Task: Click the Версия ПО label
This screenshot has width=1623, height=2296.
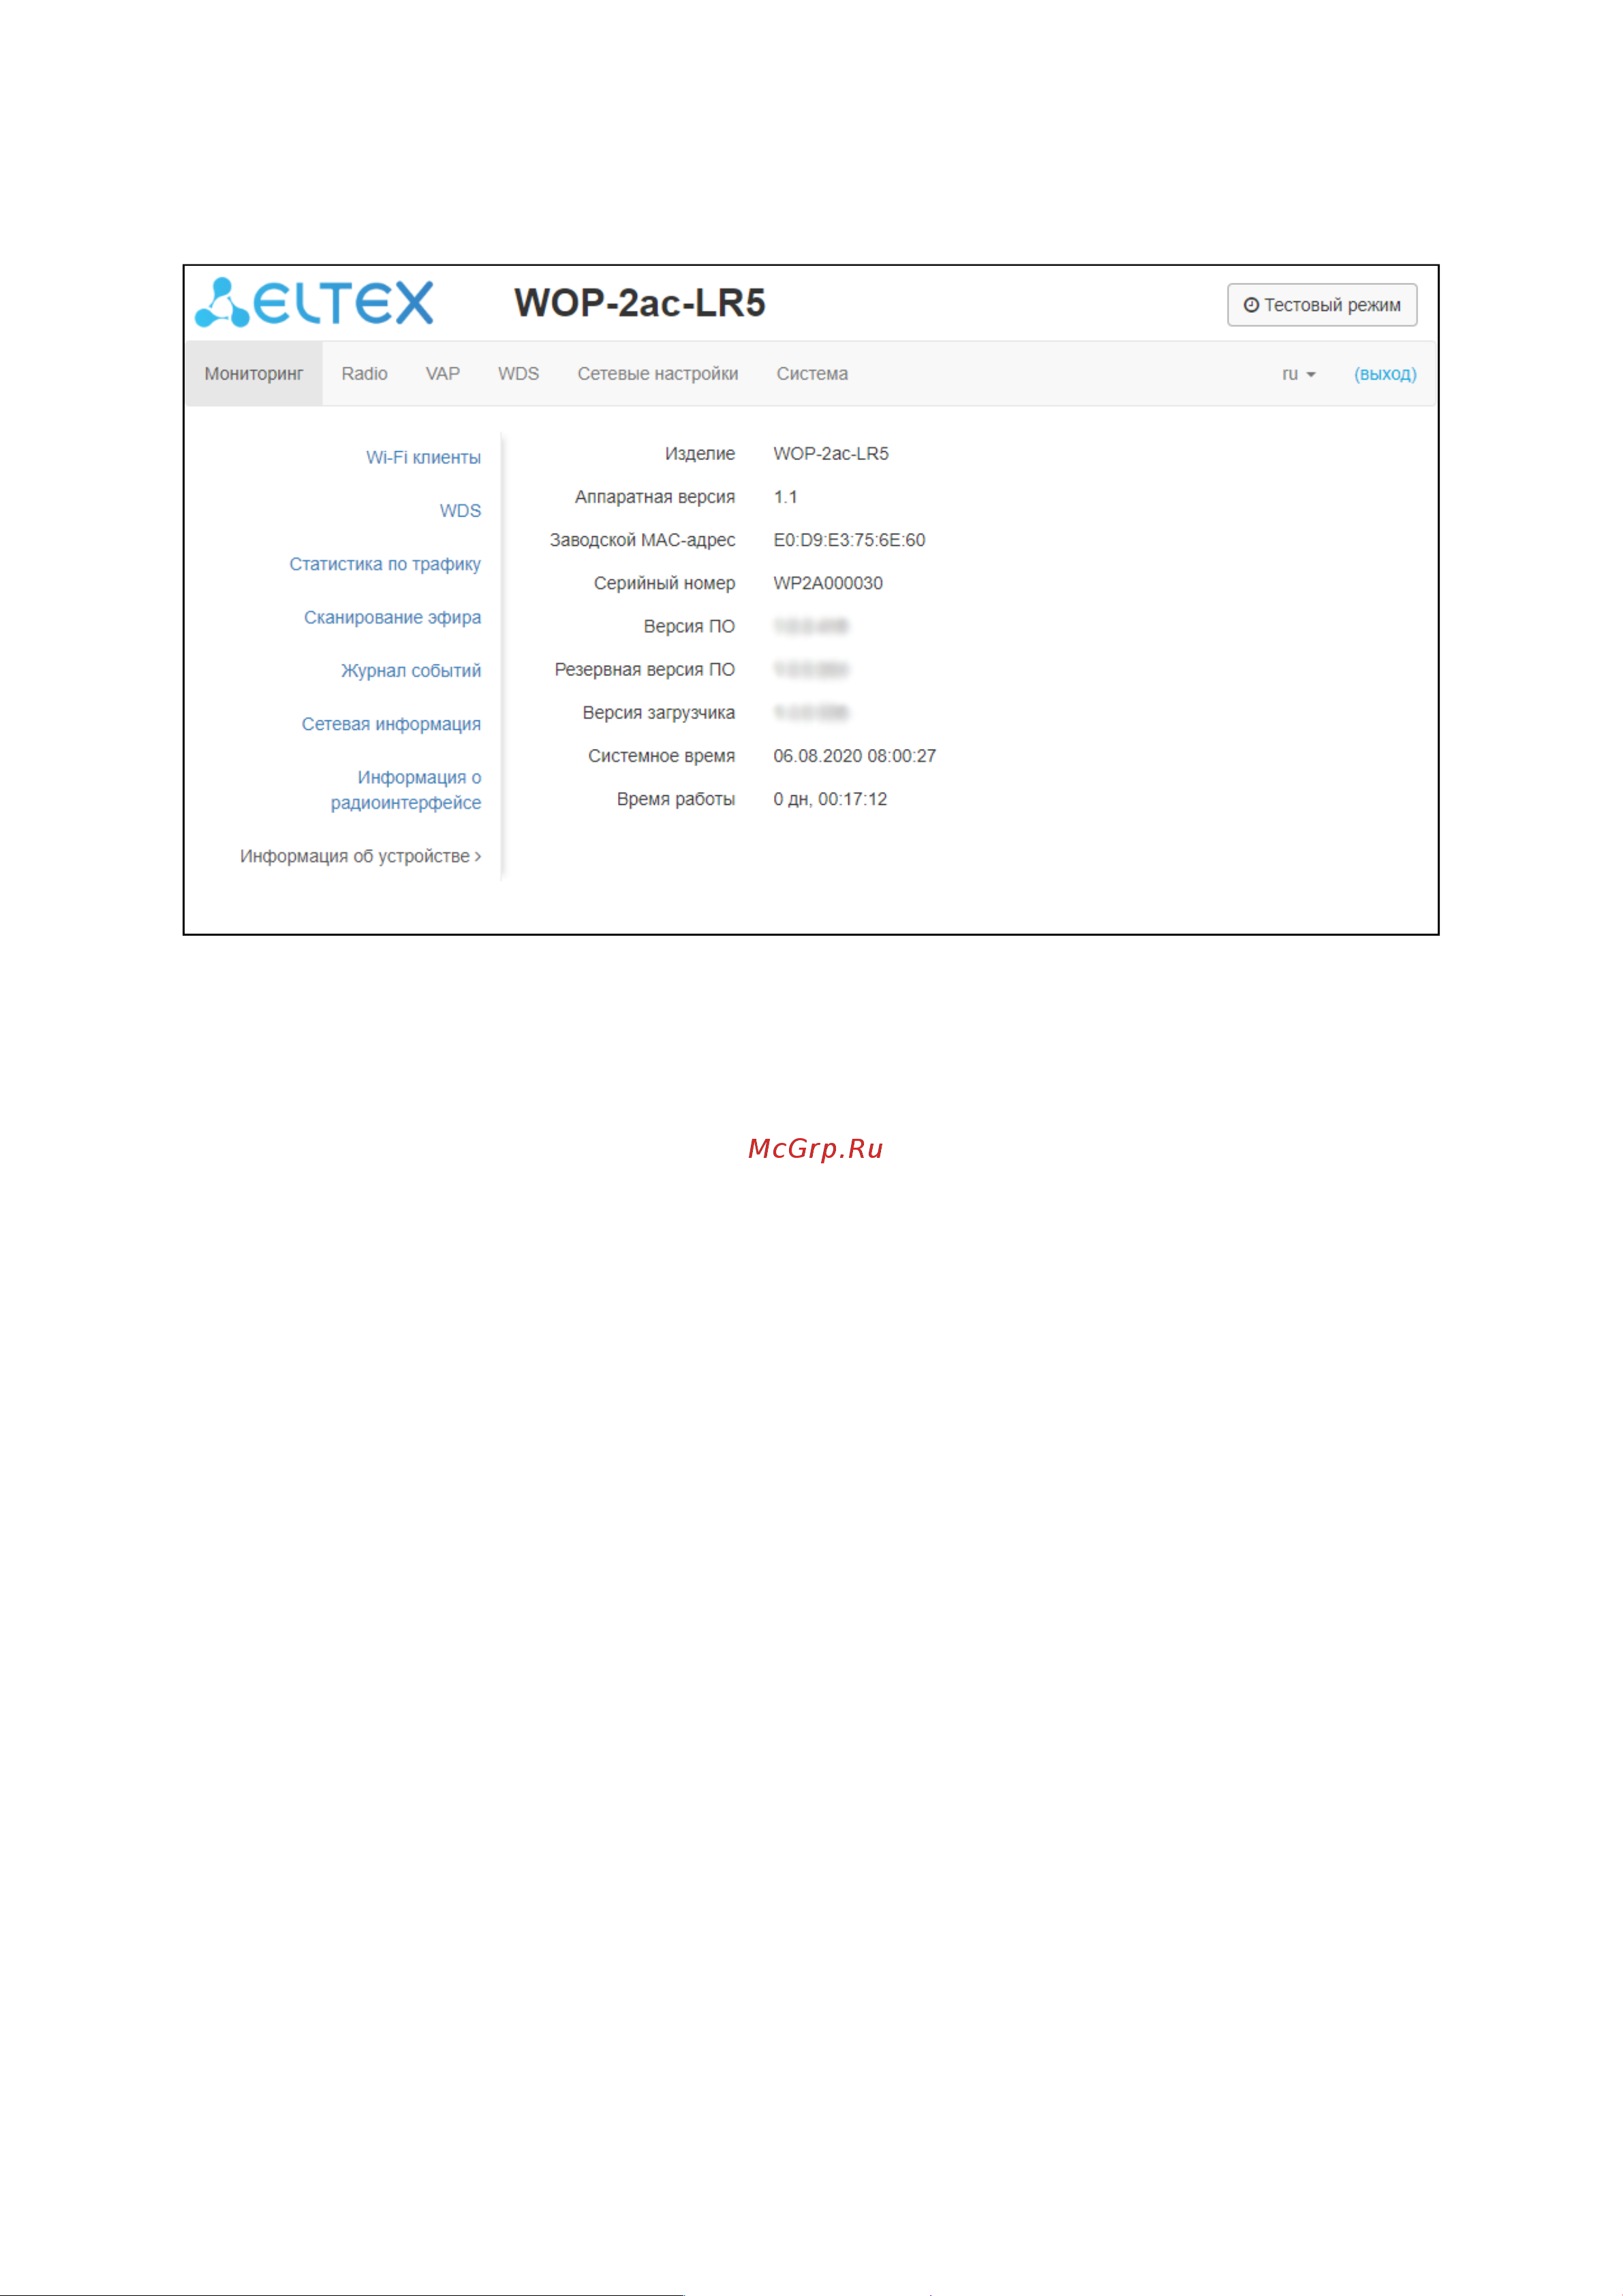Action: click(x=689, y=627)
